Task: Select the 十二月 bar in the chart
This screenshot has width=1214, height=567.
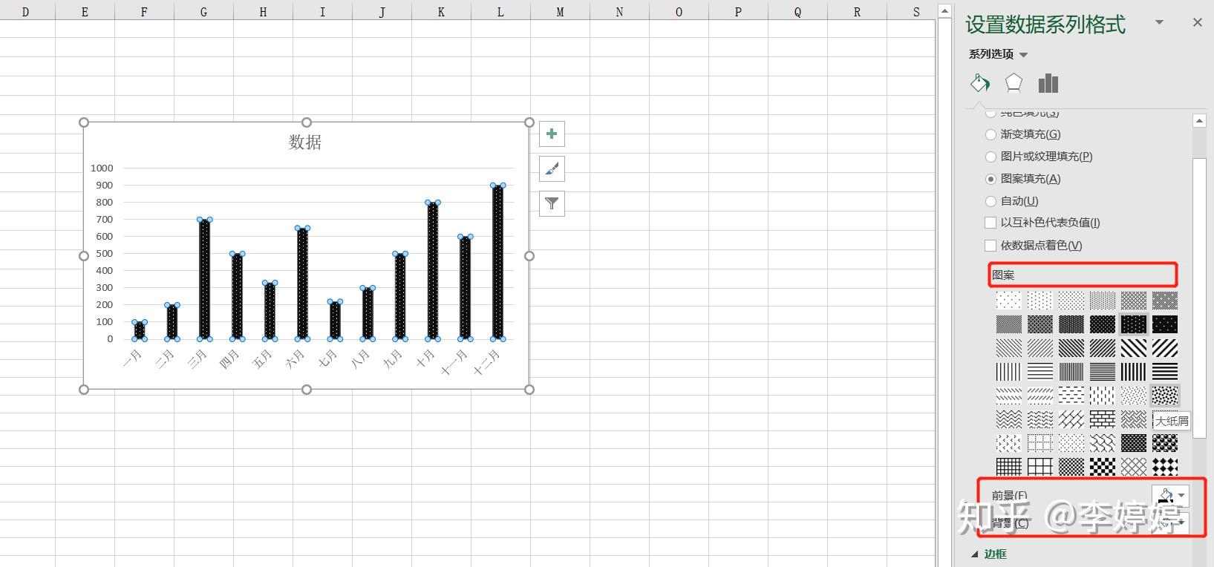Action: point(497,262)
